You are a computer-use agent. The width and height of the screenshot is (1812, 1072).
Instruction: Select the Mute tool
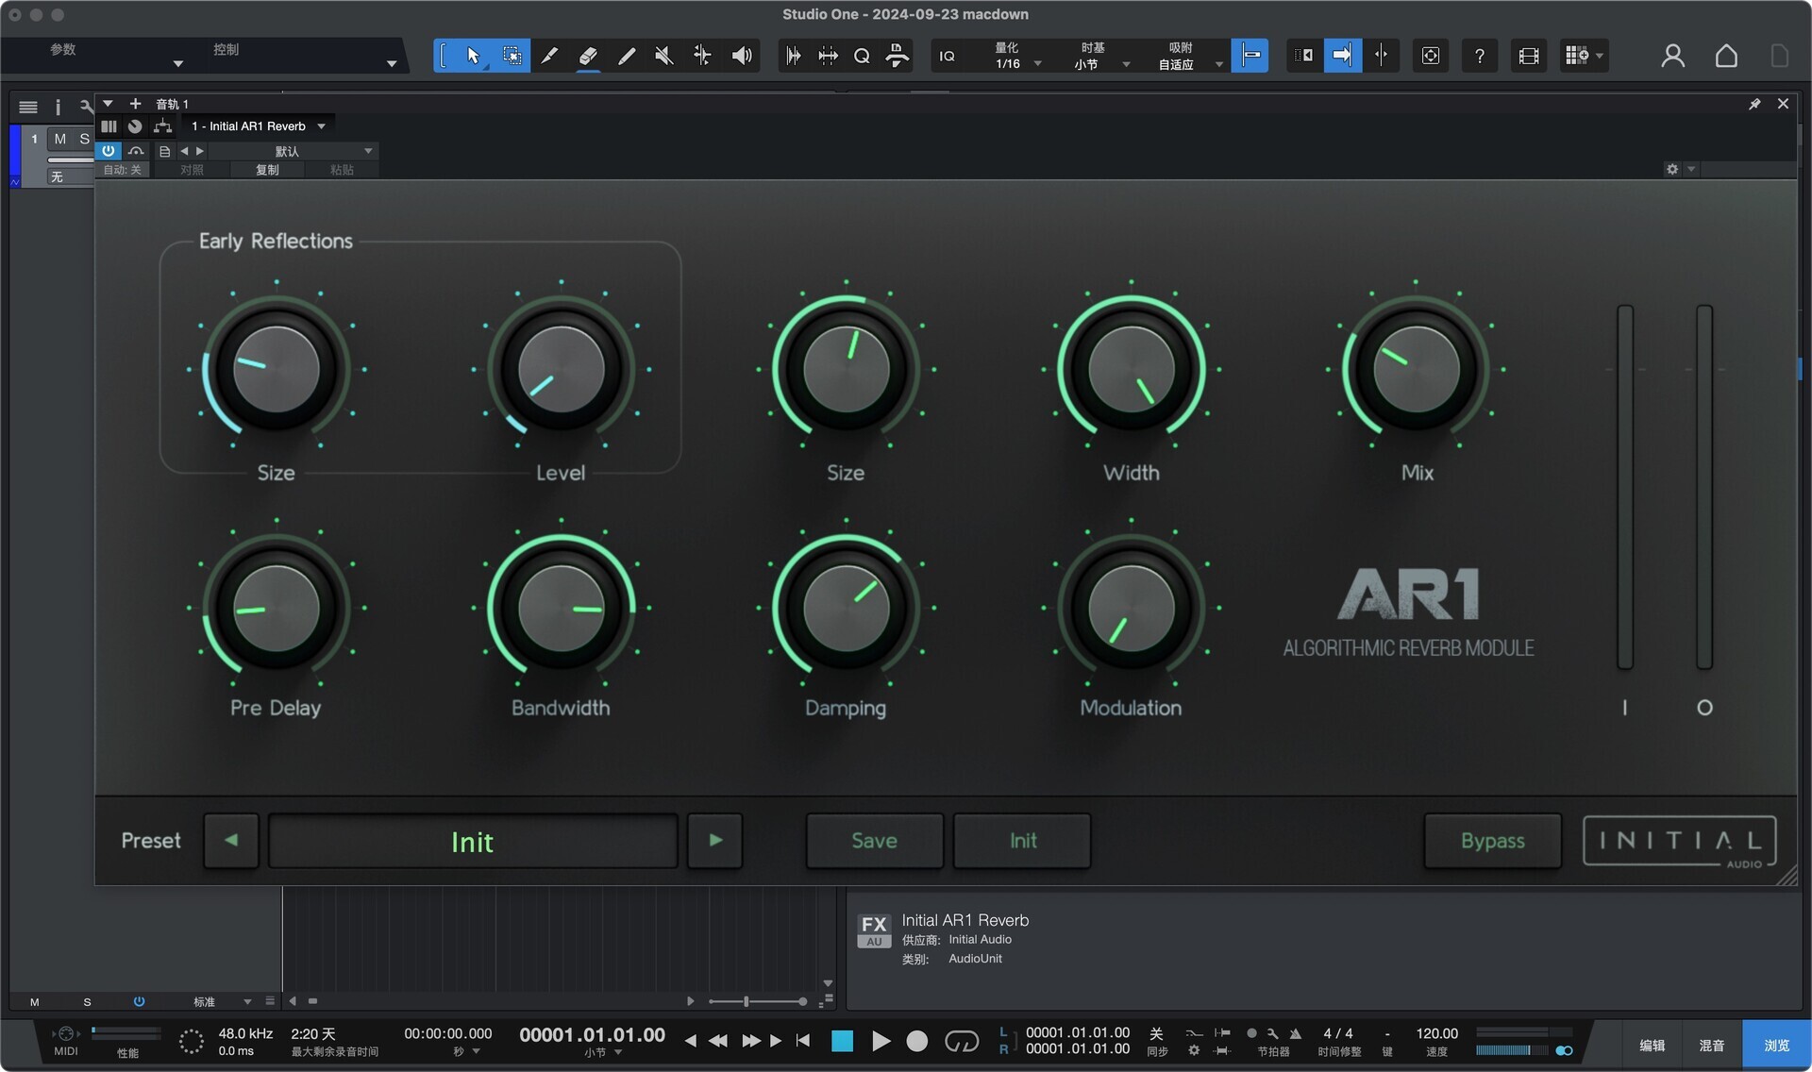click(x=664, y=56)
